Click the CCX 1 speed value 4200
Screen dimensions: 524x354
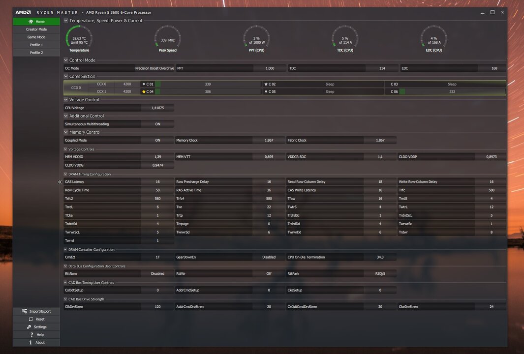click(x=127, y=91)
